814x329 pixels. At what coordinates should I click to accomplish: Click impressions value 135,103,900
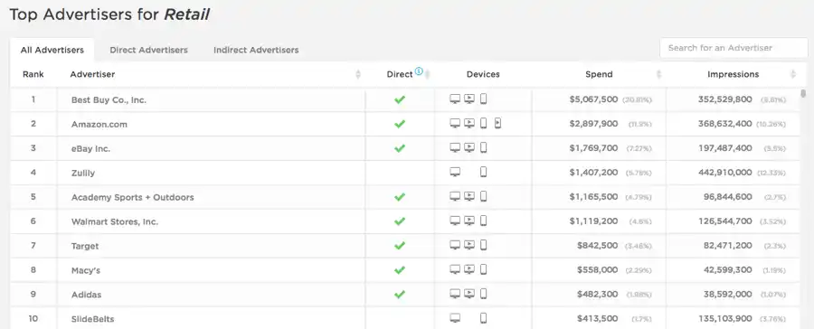click(x=724, y=319)
